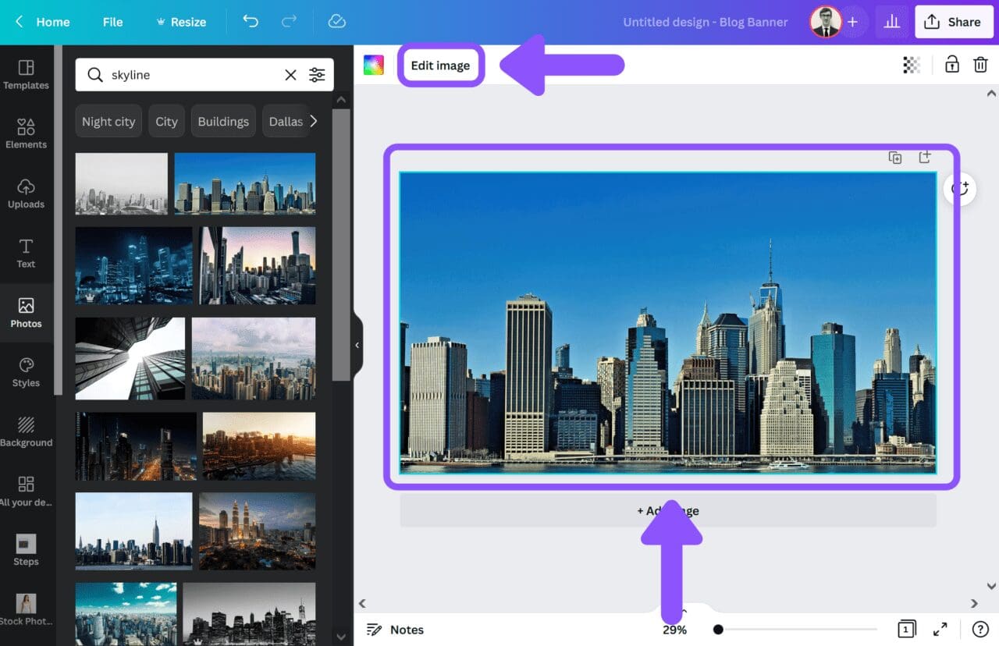Click the transparency checkerboard icon
This screenshot has width=999, height=646.
(911, 65)
